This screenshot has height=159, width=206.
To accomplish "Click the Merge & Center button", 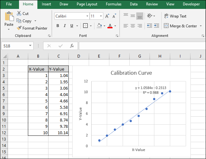I will [x=180, y=26].
